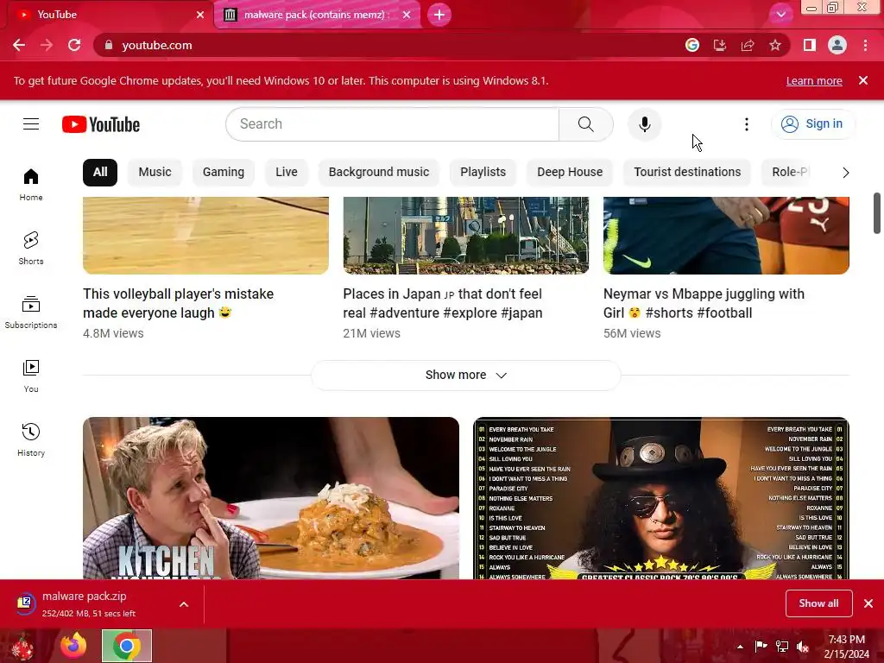The width and height of the screenshot is (884, 663).
Task: Open the classic rock playlist video thumbnail
Action: [x=661, y=498]
